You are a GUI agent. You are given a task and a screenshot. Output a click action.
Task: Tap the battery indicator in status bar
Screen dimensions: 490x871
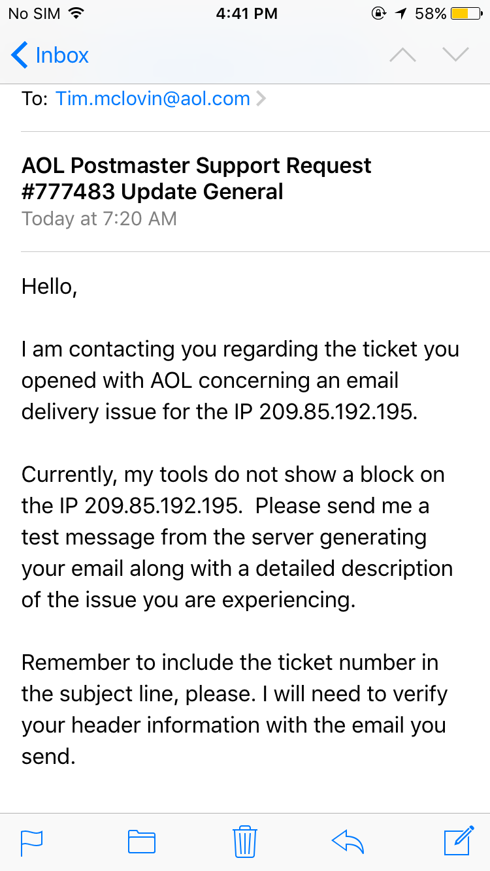pos(469,14)
